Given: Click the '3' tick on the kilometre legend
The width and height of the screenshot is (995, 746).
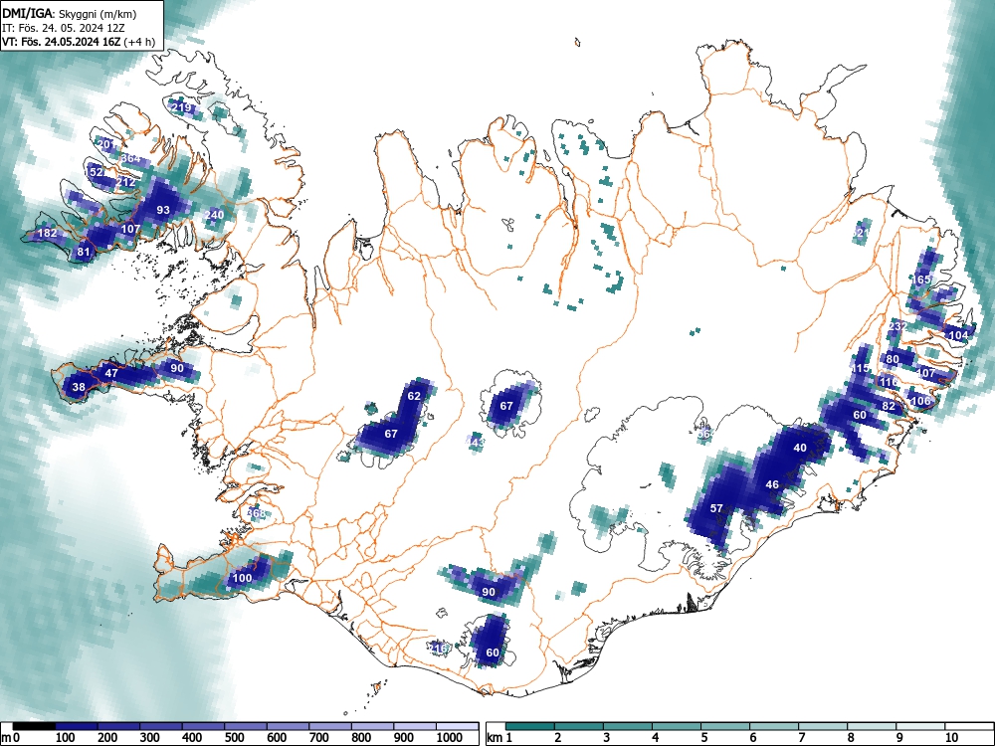Looking at the screenshot, I should (x=607, y=738).
